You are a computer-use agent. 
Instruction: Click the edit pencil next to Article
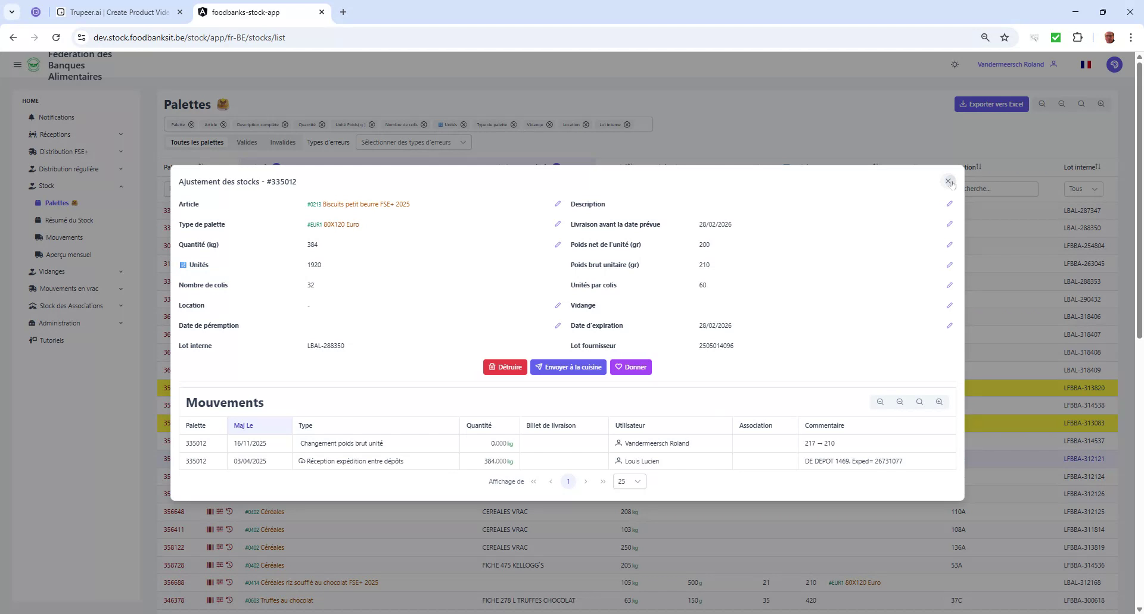pos(558,203)
